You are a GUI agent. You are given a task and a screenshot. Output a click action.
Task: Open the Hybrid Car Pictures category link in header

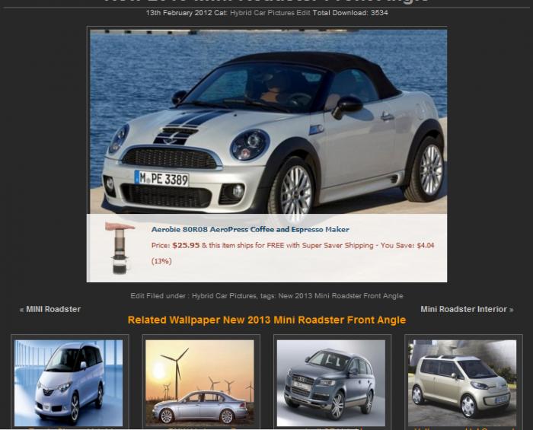pyautogui.click(x=262, y=13)
